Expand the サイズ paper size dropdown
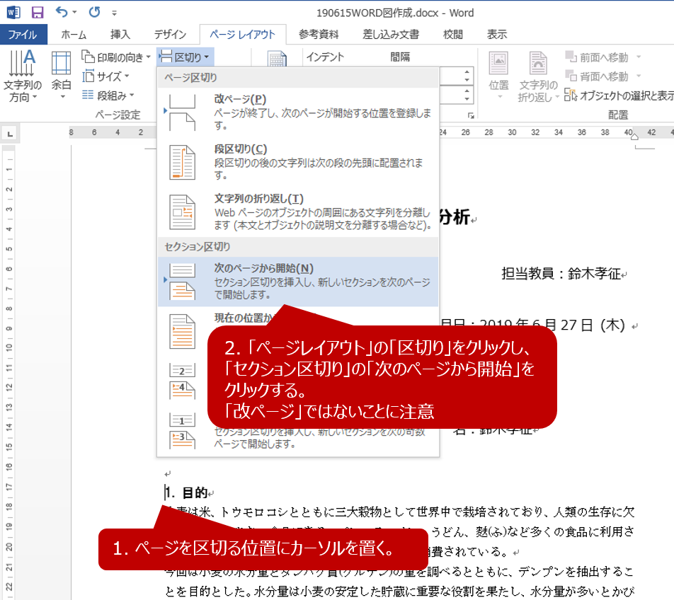Screen dimensions: 674x600 pyautogui.click(x=106, y=76)
